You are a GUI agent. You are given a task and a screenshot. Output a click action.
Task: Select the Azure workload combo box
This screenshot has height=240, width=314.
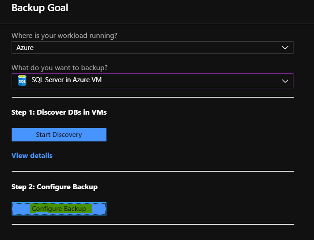[x=153, y=48]
